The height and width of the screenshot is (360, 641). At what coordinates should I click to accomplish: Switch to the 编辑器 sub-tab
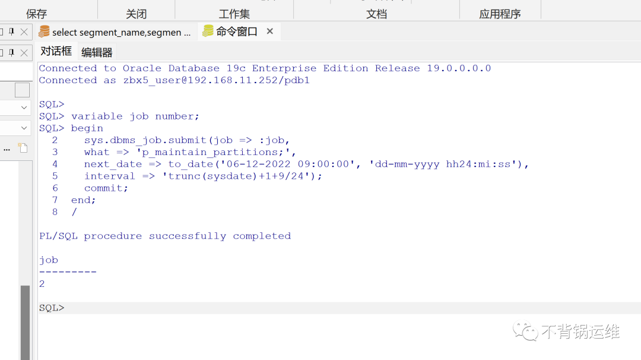pos(97,52)
